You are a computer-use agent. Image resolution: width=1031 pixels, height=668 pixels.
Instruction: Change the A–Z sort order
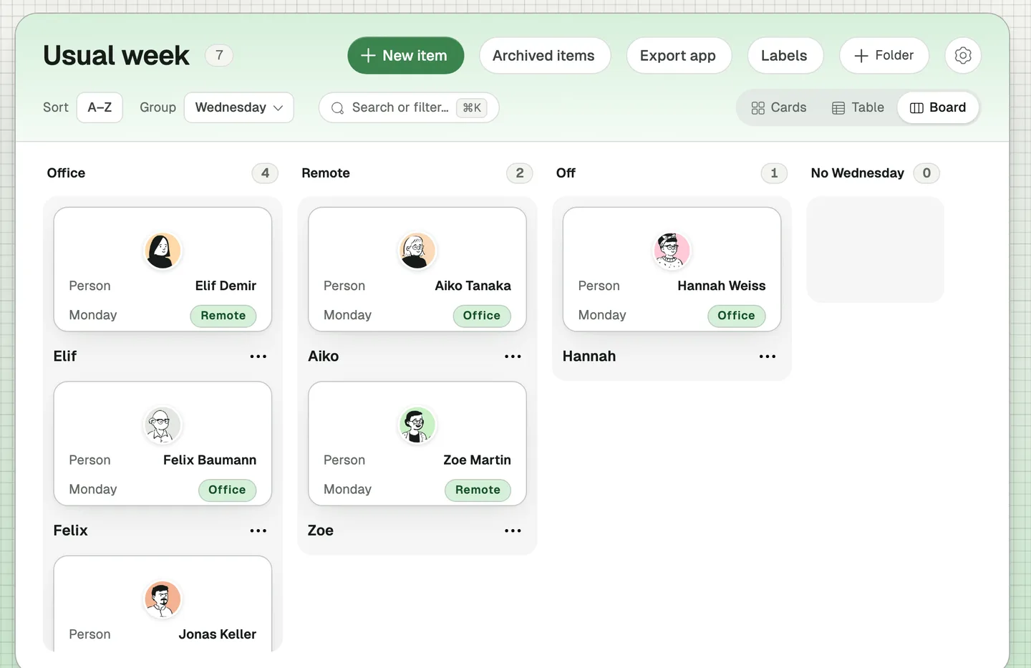tap(100, 107)
